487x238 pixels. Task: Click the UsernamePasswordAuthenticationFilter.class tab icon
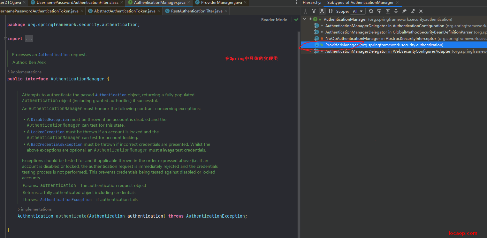coord(33,3)
